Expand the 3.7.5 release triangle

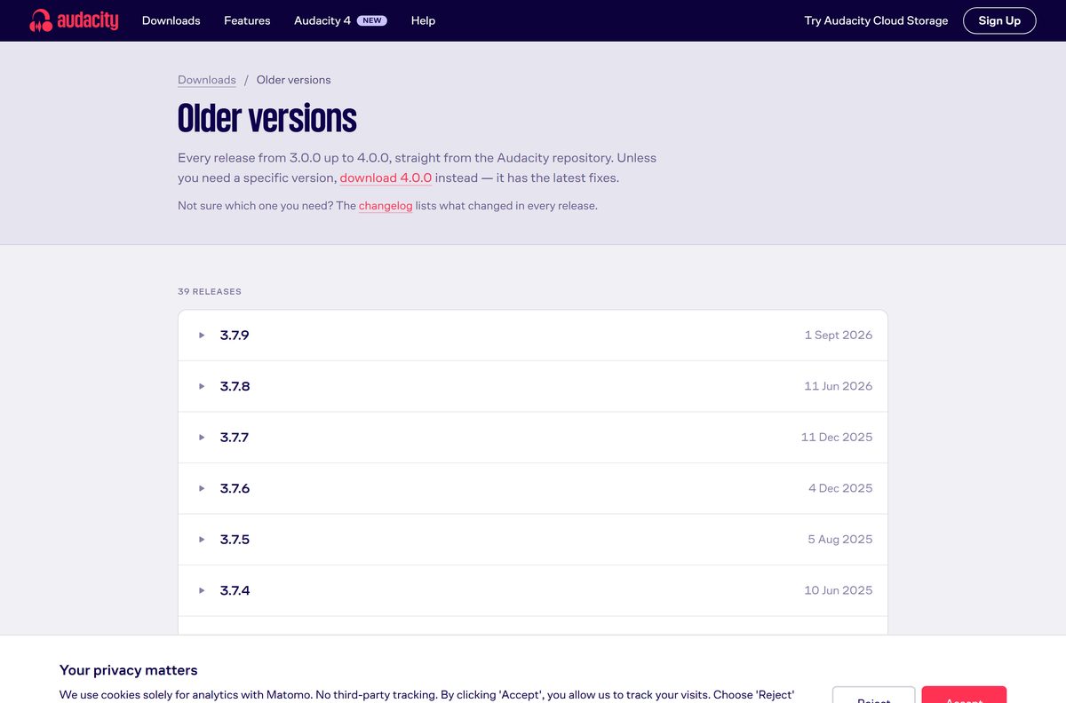click(202, 540)
